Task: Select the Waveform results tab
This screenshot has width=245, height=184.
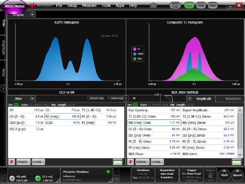Action: [233, 99]
